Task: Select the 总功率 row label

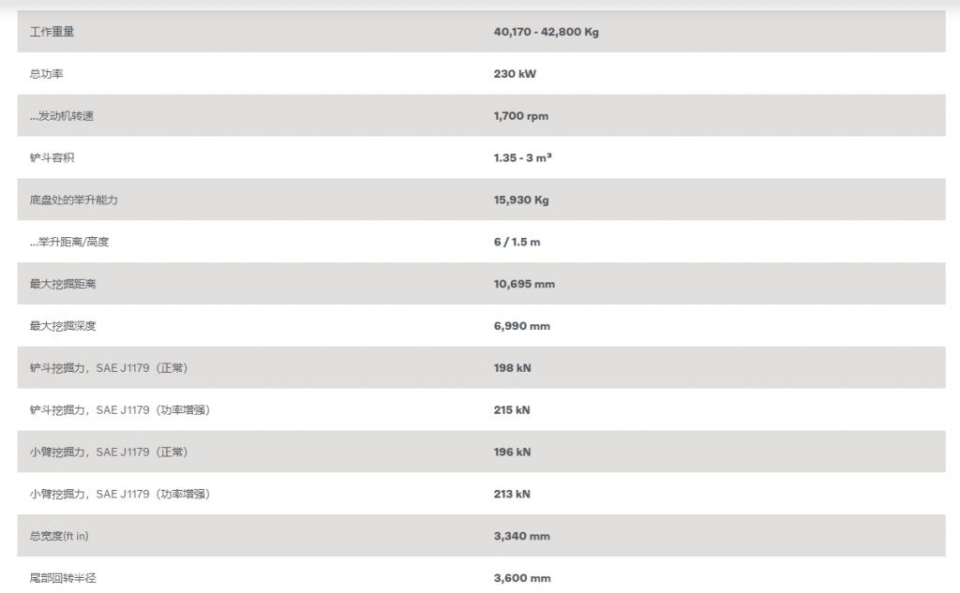Action: pos(47,74)
